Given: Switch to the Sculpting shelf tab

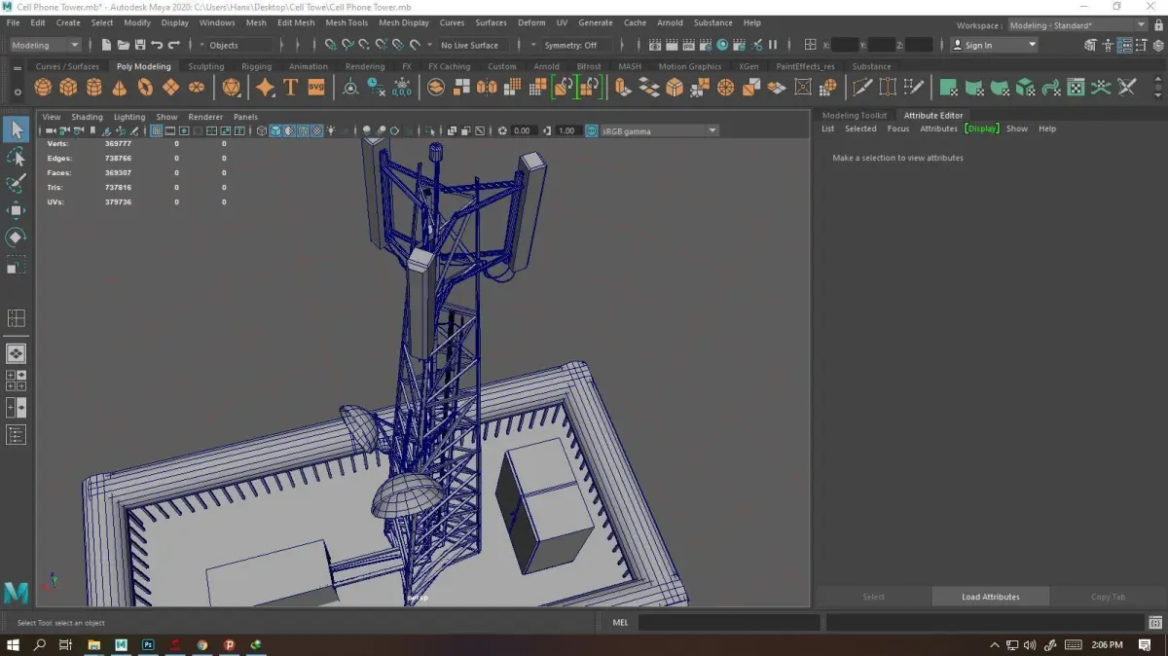Looking at the screenshot, I should coord(205,66).
